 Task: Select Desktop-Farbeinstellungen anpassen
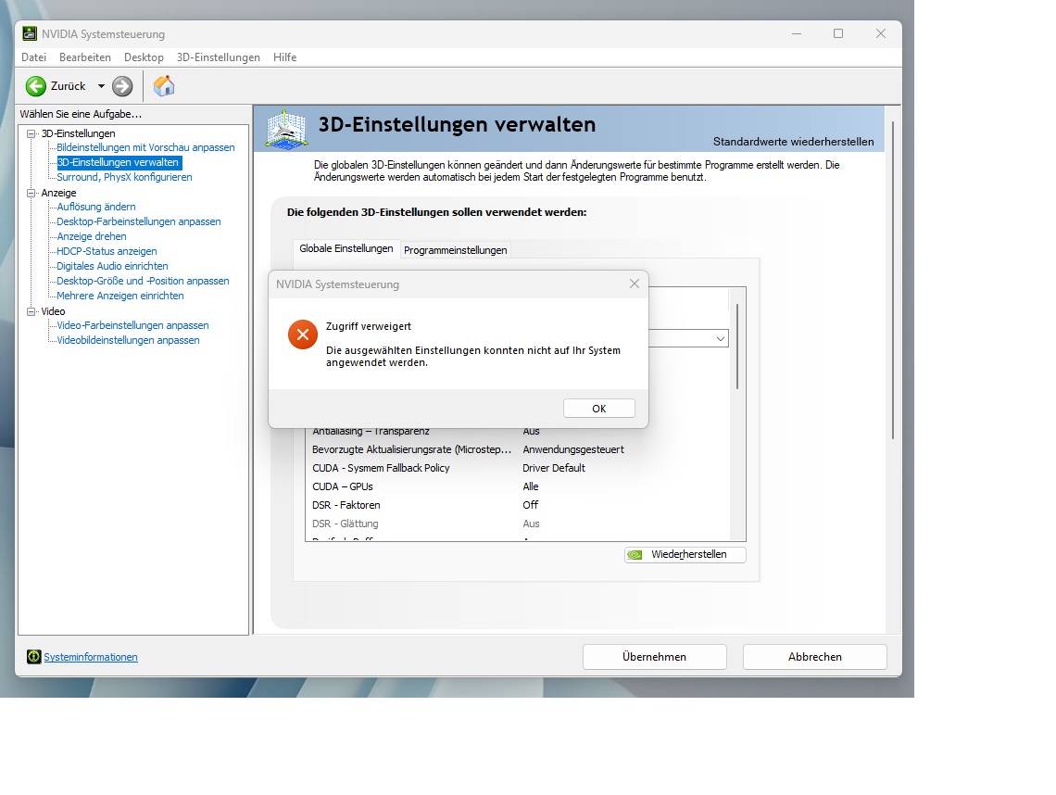139,221
